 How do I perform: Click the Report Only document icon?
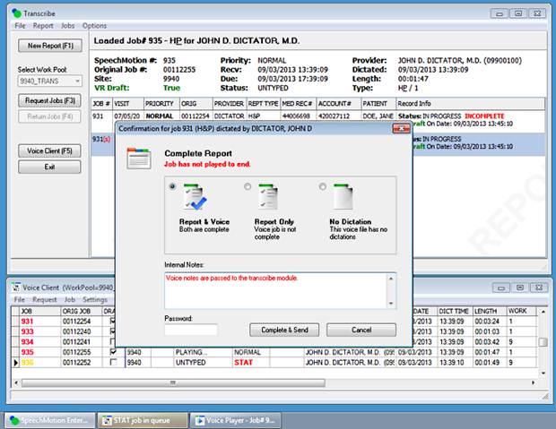coord(268,199)
